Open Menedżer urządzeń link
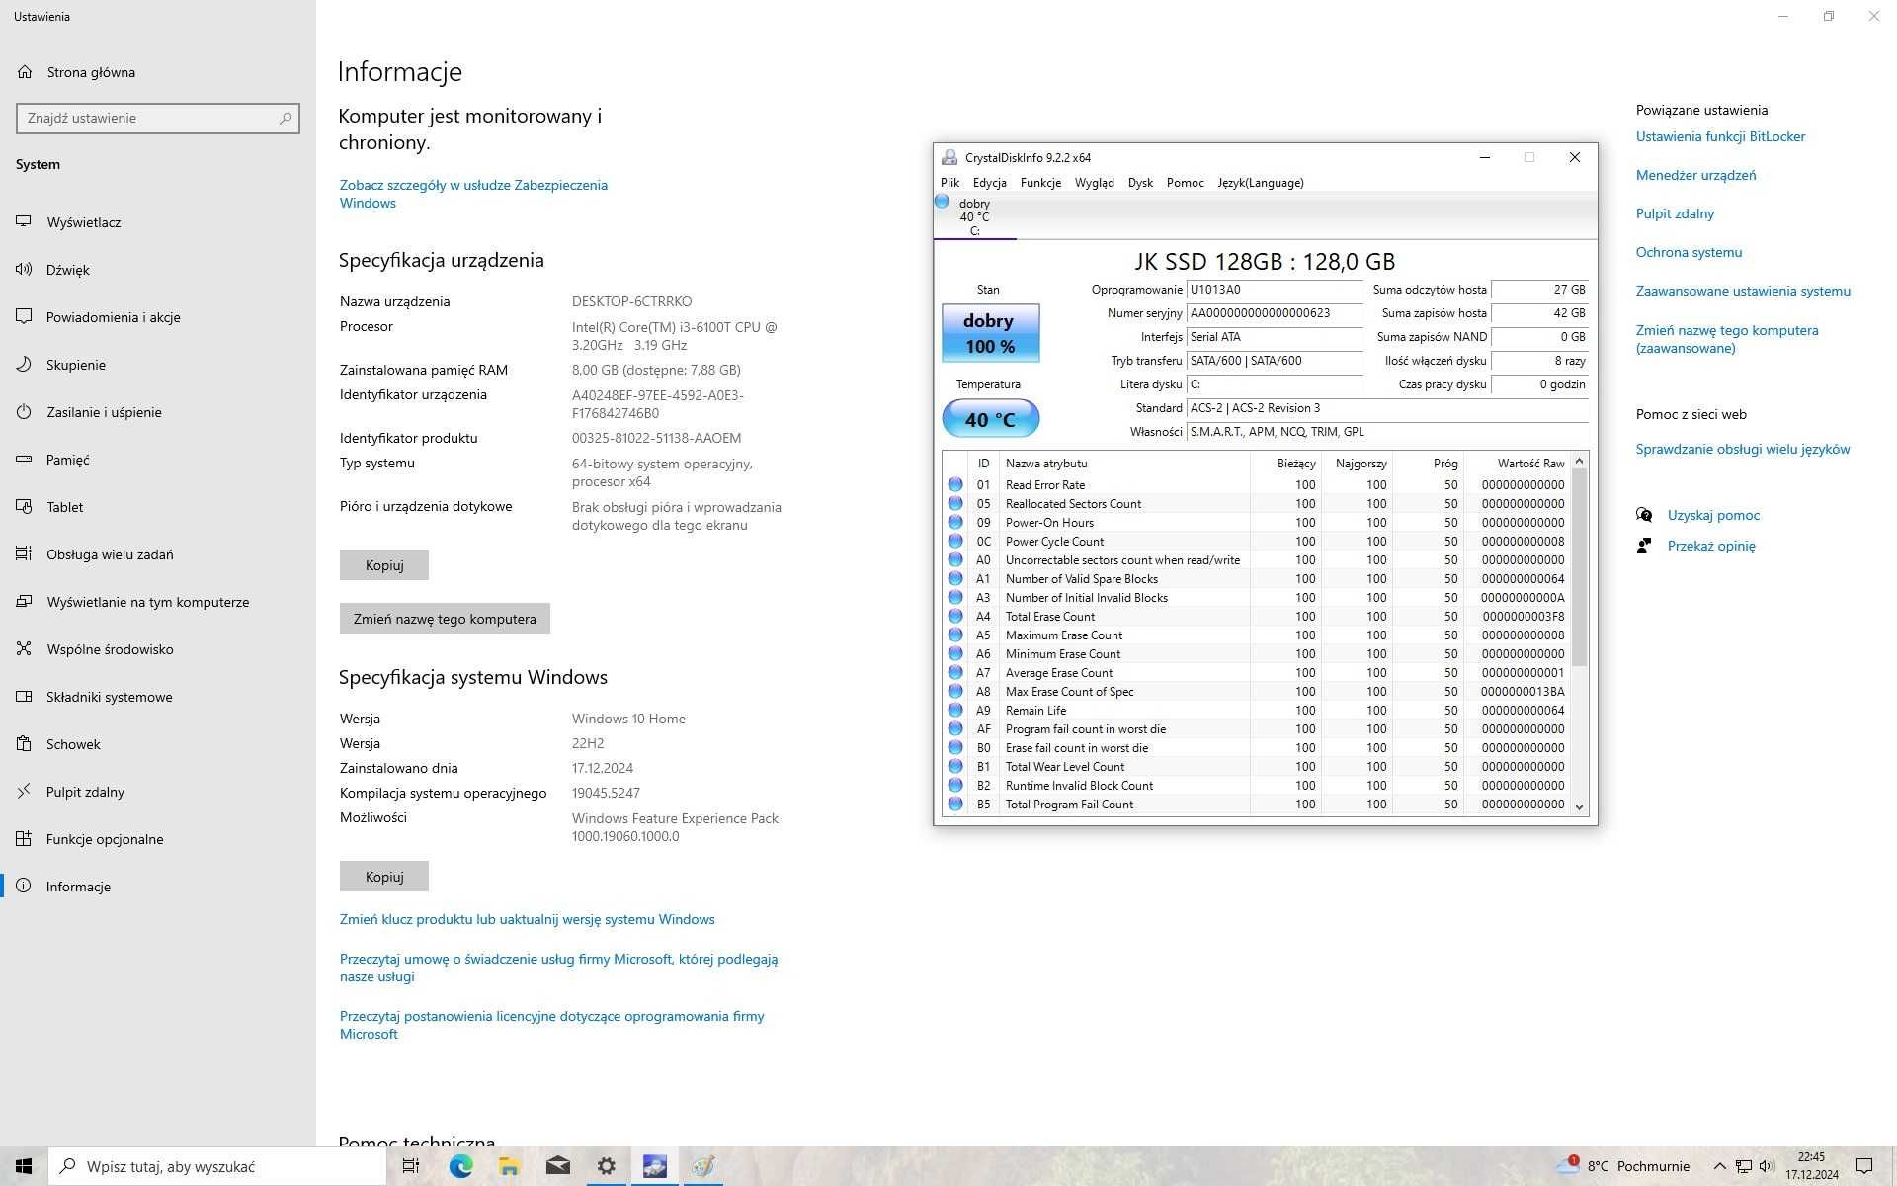 click(1695, 175)
